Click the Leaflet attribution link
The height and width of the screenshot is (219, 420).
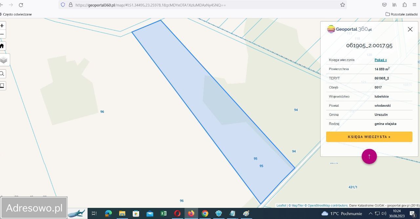click(281, 206)
